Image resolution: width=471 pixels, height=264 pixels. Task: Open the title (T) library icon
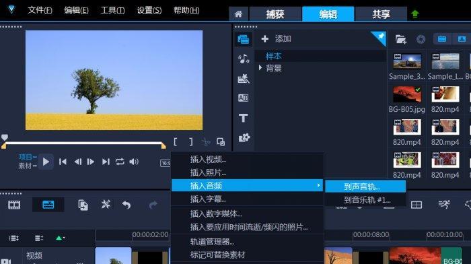(x=243, y=118)
